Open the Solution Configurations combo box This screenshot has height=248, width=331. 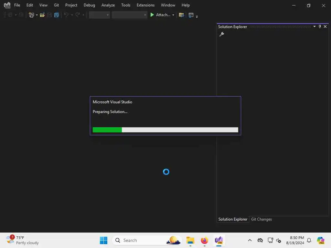(99, 15)
